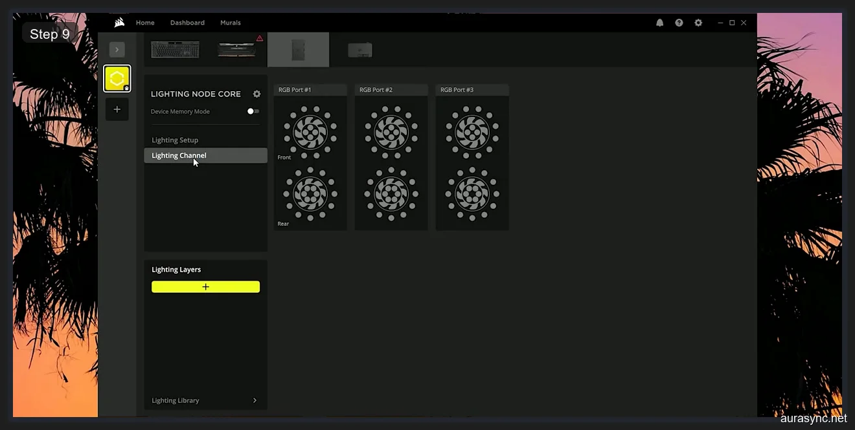Select Lighting Setup in the device panel
The height and width of the screenshot is (430, 855).
pyautogui.click(x=175, y=140)
